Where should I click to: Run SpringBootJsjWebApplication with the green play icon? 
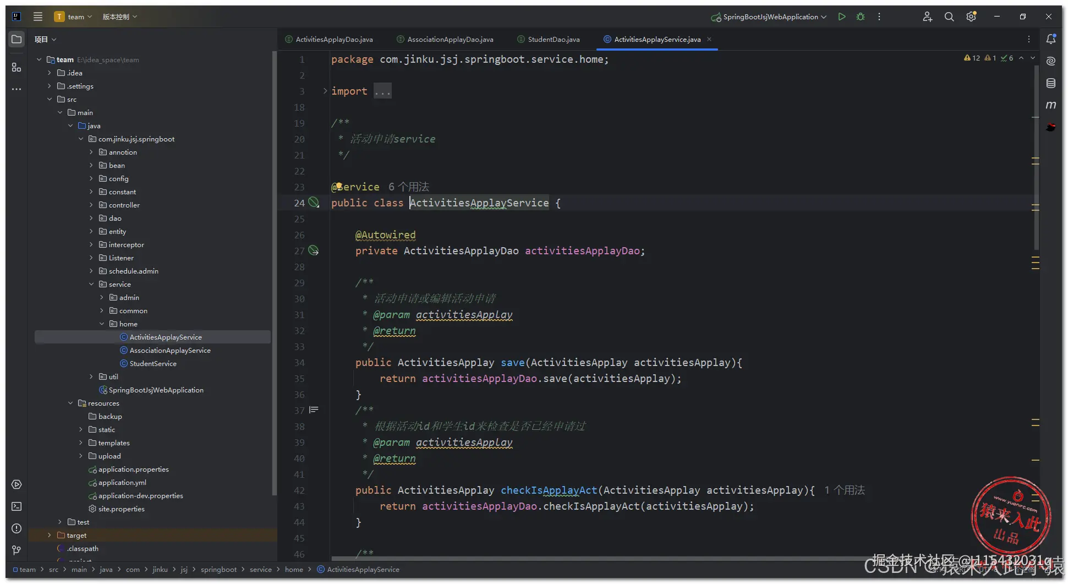click(841, 17)
